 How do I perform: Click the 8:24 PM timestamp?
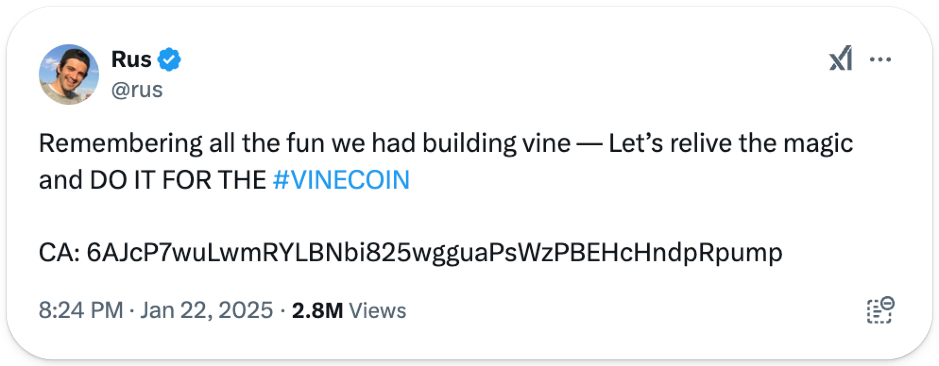tap(81, 310)
